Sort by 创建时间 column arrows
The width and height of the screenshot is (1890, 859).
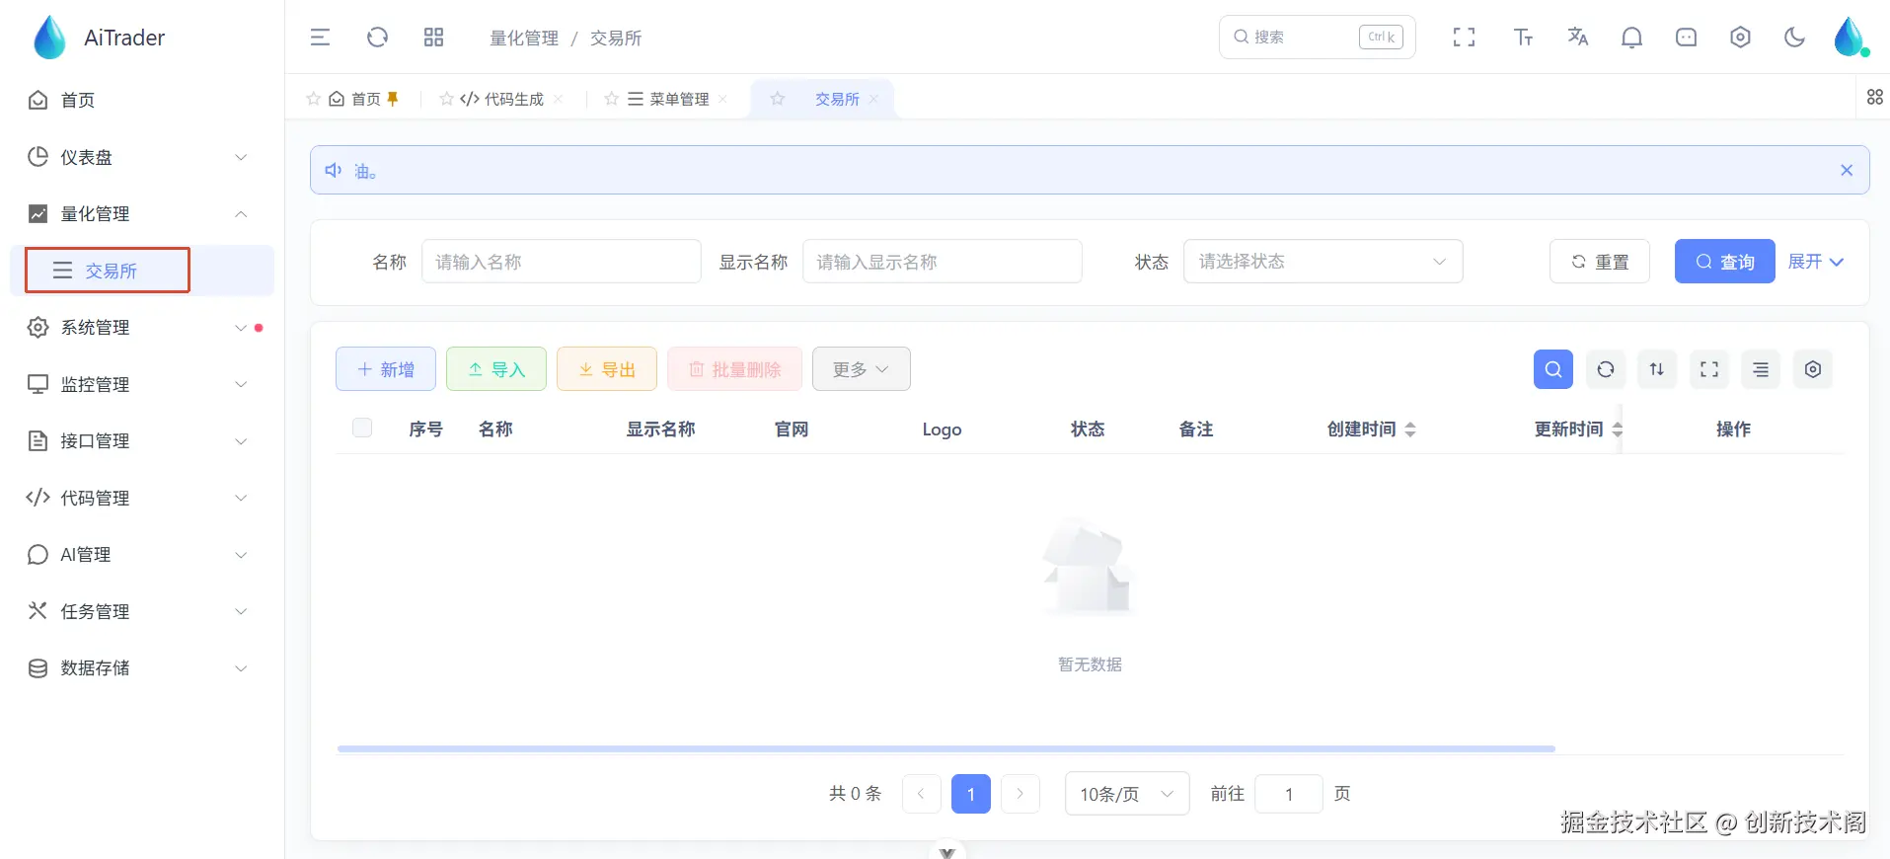1410,429
